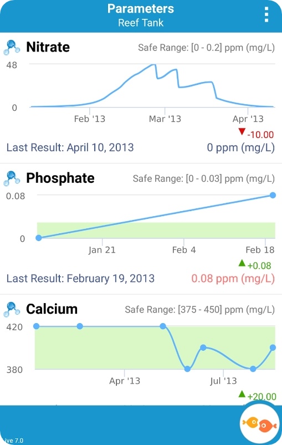Open the Nitrate parameter heading
282x445 pixels.
(48, 47)
